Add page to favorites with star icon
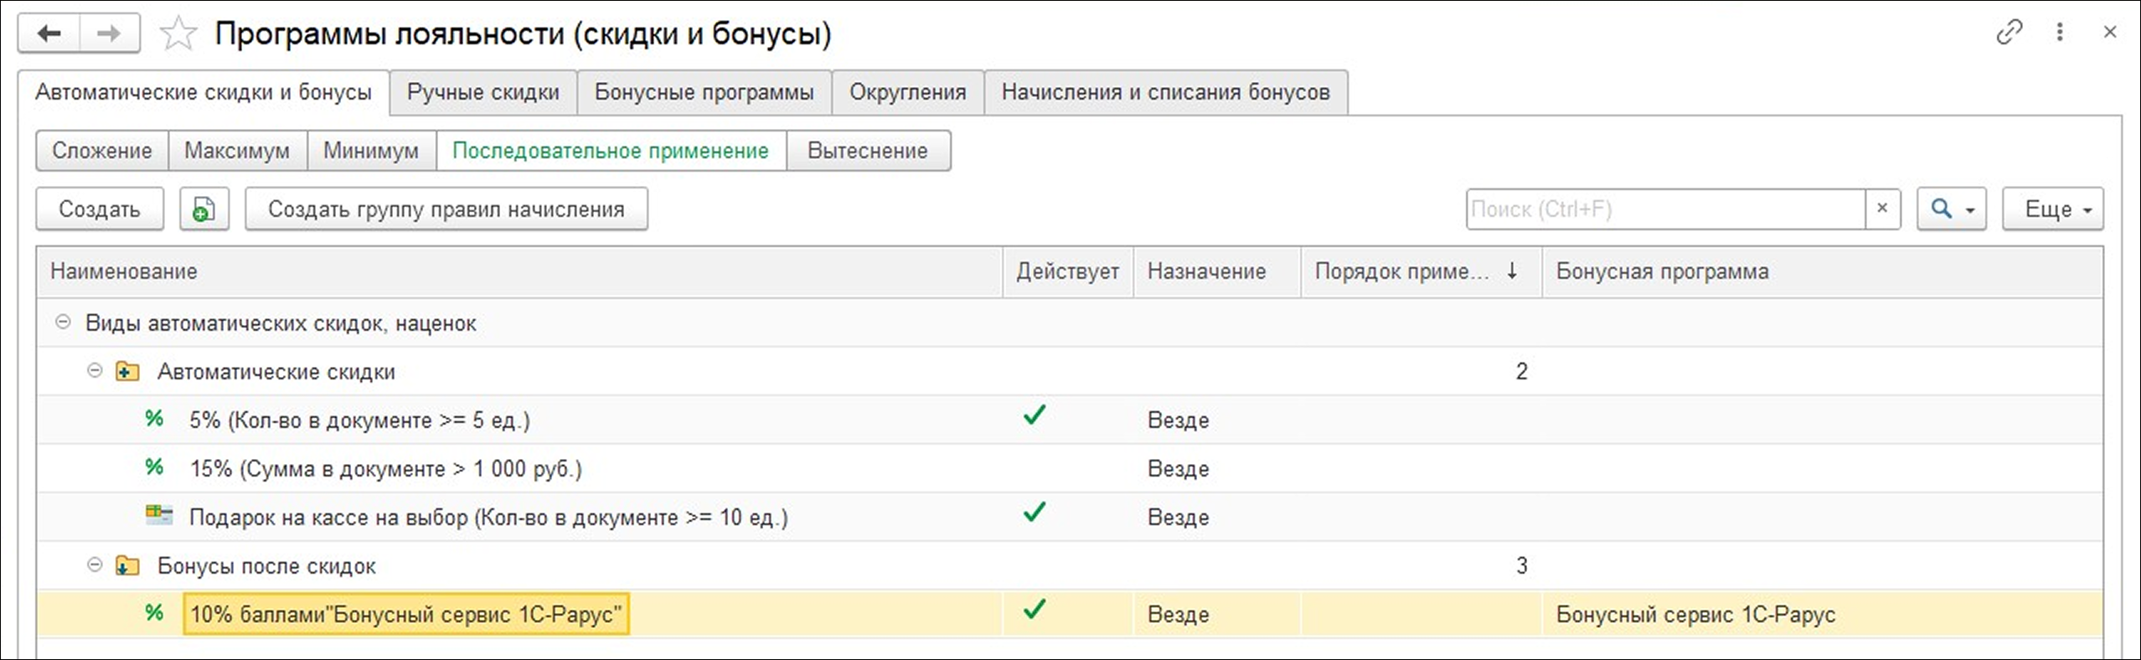 click(x=178, y=34)
